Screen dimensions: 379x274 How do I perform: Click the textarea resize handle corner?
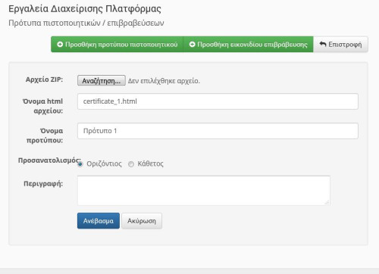pyautogui.click(x=327, y=202)
